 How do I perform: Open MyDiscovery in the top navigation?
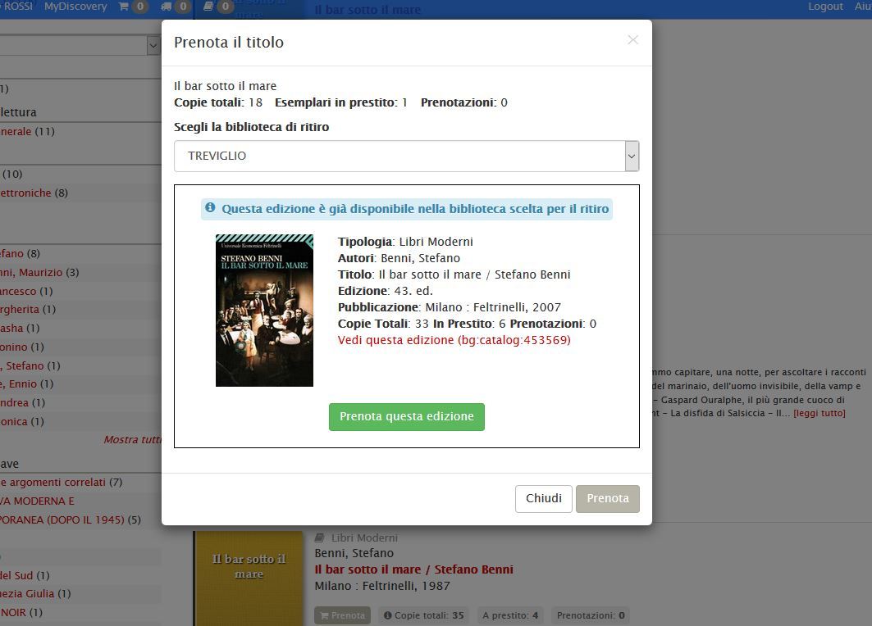click(x=75, y=7)
